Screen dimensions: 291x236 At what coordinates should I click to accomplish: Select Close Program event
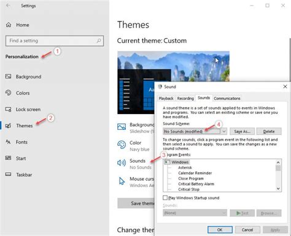point(191,178)
